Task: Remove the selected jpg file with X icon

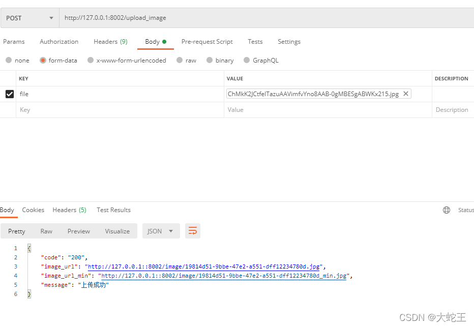Action: tap(405, 94)
